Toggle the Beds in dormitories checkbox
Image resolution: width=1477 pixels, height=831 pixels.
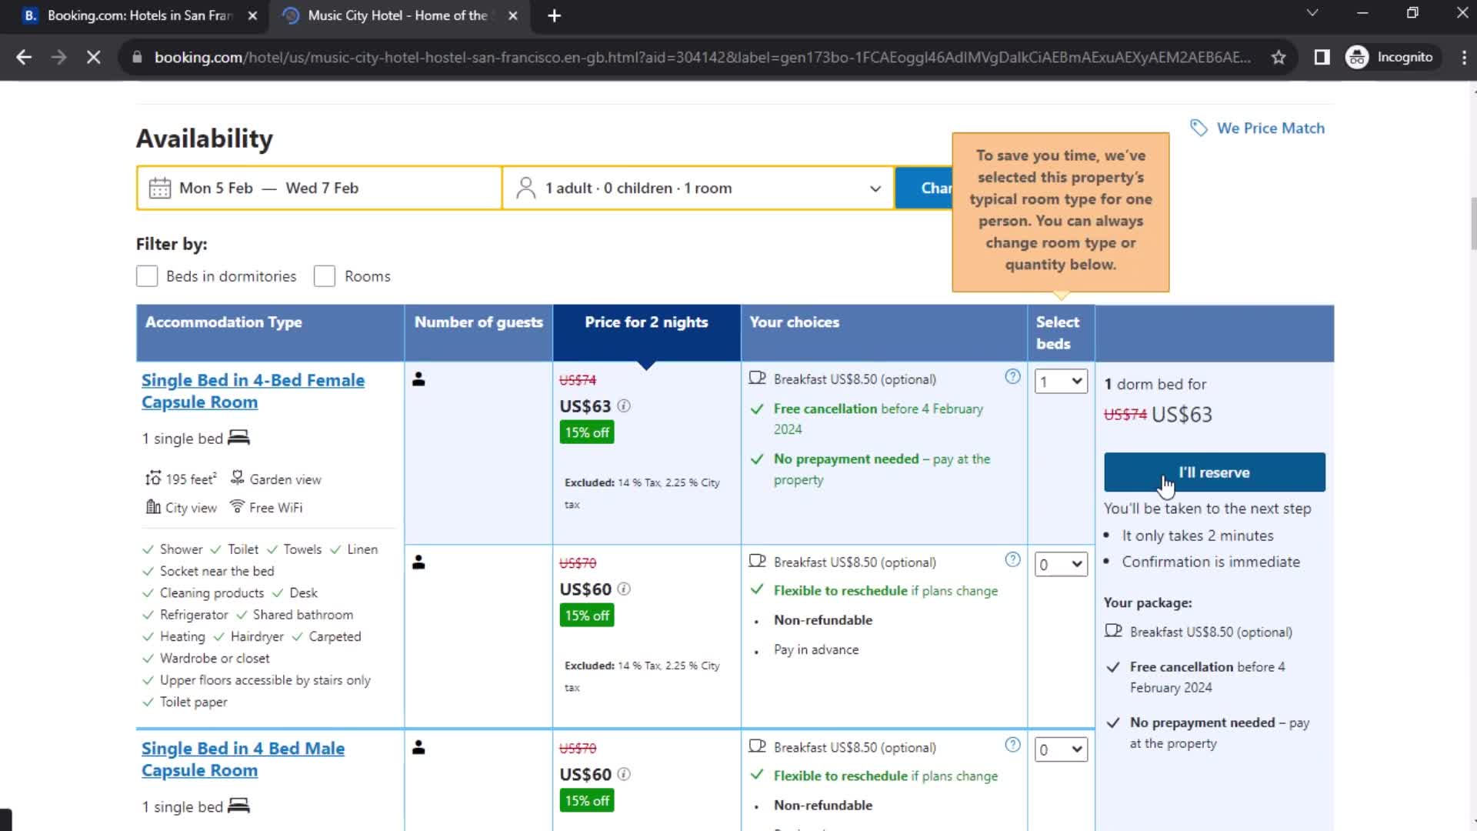click(x=146, y=276)
